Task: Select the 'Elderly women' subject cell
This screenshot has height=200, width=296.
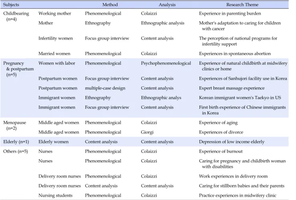Action: pyautogui.click(x=53, y=142)
